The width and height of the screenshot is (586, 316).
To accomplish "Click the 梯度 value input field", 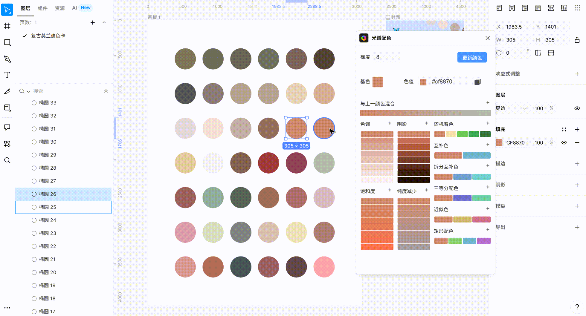I will 386,57.
